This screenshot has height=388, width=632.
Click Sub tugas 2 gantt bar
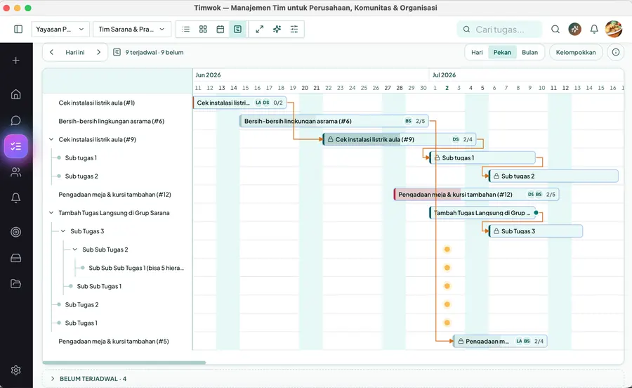pyautogui.click(x=553, y=176)
